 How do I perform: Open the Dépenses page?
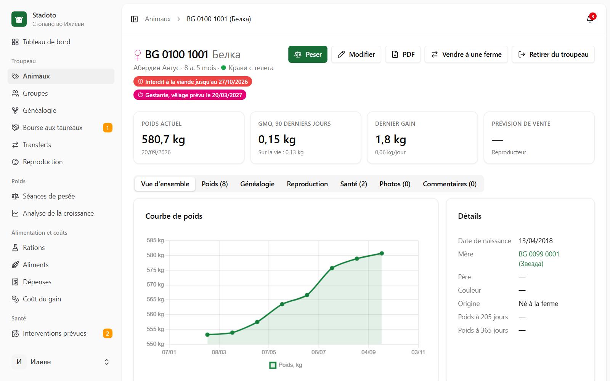pos(61,282)
